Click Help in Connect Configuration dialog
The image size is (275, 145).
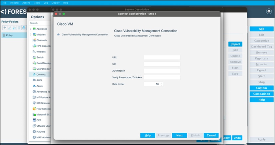(x=148, y=135)
